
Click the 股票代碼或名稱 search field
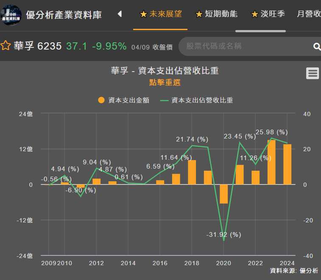pyautogui.click(x=246, y=46)
